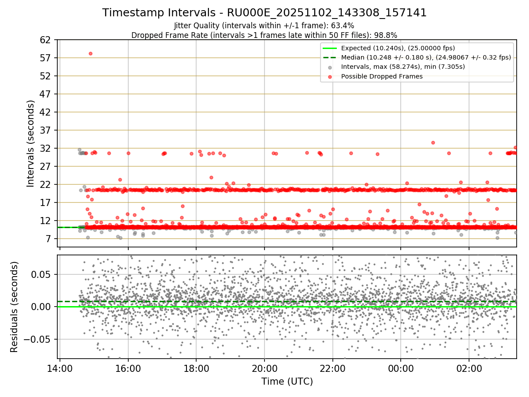Click the 'Time (UTC)' x-axis label
The image size is (529, 397).
[x=287, y=381]
